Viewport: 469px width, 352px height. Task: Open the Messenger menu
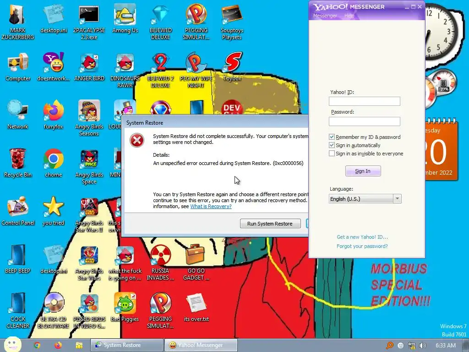pyautogui.click(x=325, y=16)
